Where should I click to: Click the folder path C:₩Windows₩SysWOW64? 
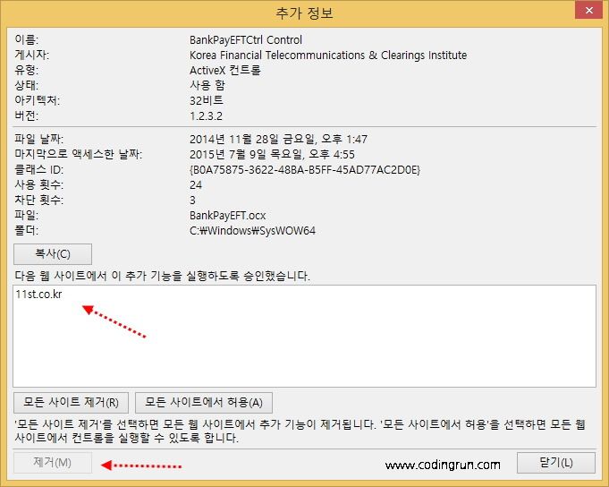click(252, 230)
